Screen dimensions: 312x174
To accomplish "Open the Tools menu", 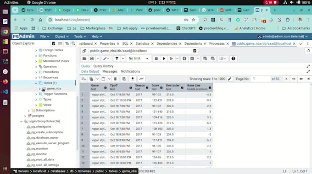I will pos(80,37).
